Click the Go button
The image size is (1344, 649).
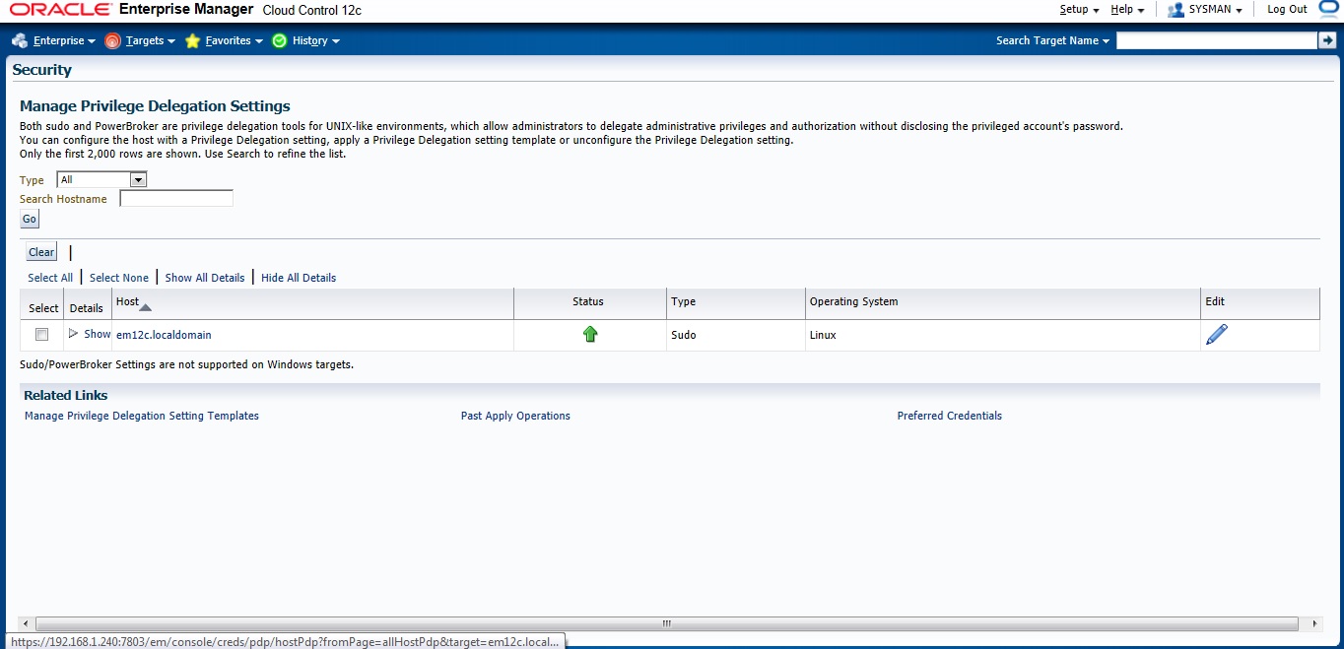point(30,219)
